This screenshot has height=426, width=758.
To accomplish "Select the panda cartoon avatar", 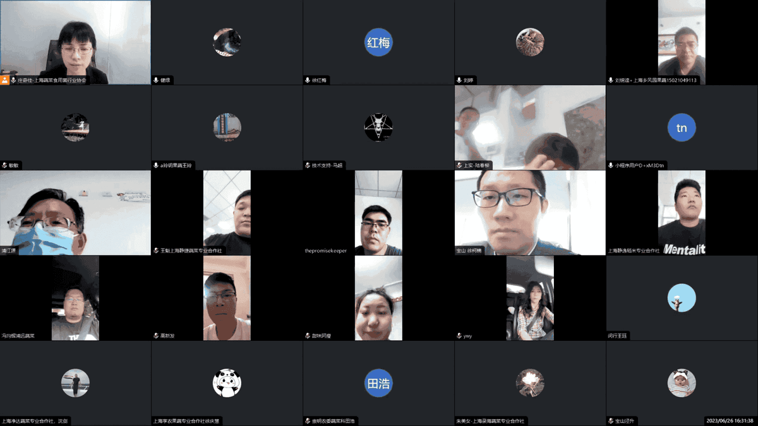I will coord(227,383).
